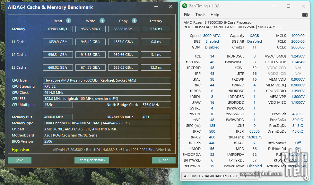Click the tRC value 44
Screen dimensions: 313x185
tap(212, 85)
